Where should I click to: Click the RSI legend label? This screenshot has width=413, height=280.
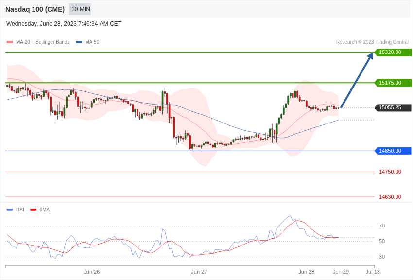point(20,210)
